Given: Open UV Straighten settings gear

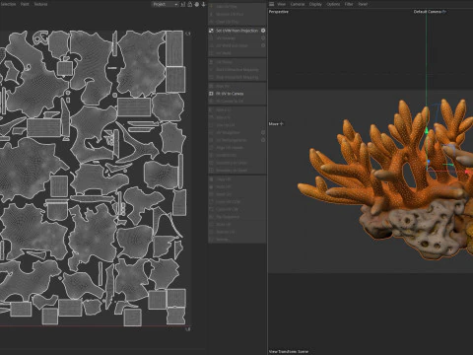Looking at the screenshot, I should (263, 132).
